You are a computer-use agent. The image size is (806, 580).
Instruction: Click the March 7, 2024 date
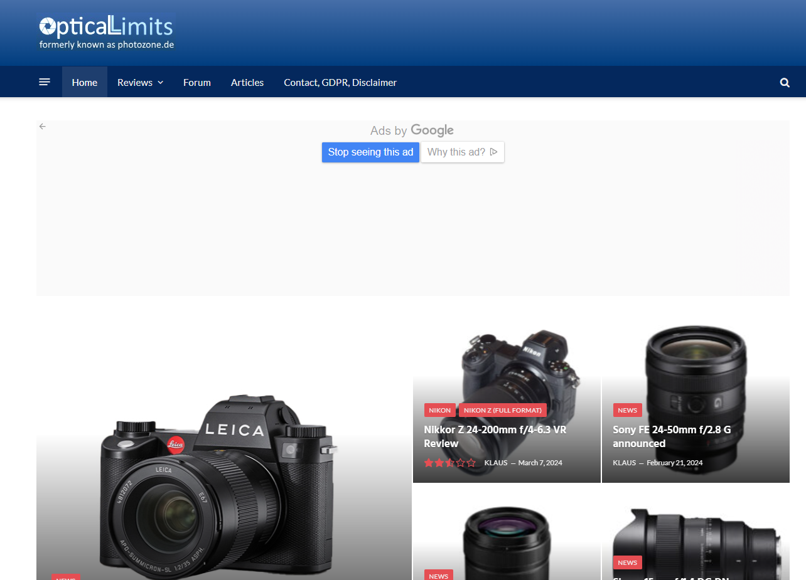540,463
